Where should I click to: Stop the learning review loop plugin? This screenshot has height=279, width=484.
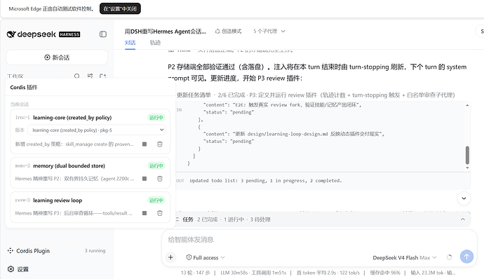pyautogui.click(x=144, y=213)
